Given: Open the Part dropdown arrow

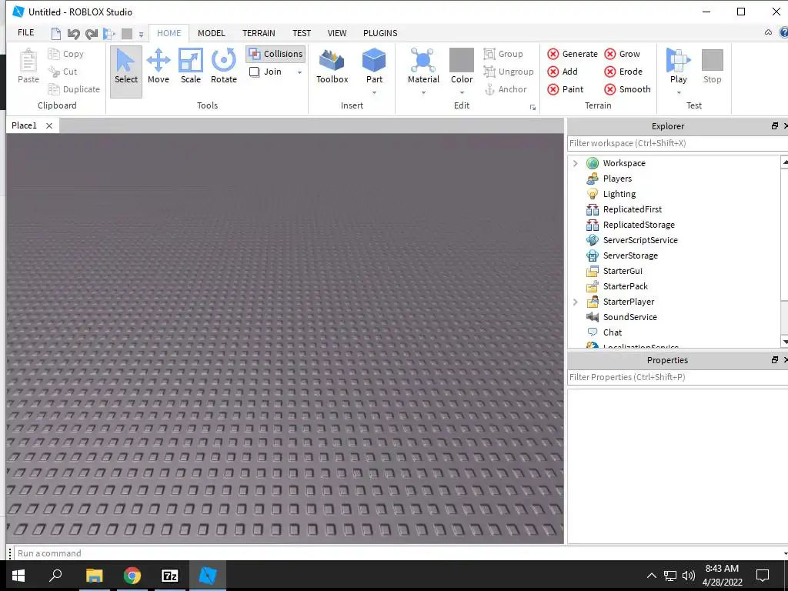Looking at the screenshot, I should [374, 92].
